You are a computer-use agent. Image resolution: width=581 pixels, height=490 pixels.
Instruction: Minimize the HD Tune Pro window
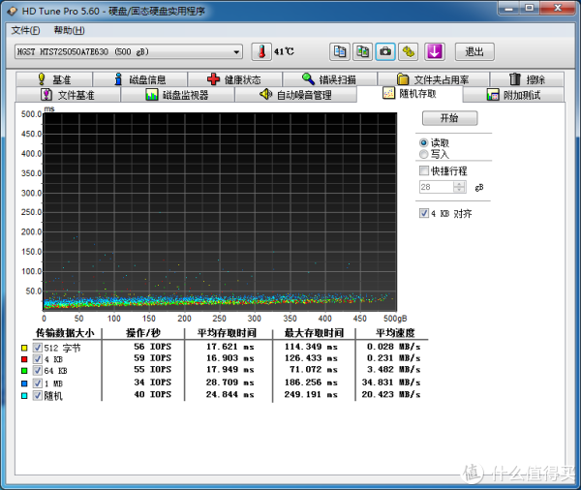(x=508, y=8)
